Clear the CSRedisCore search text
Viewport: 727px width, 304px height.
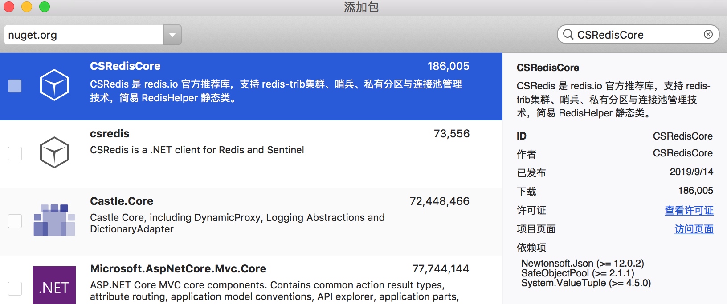[708, 34]
